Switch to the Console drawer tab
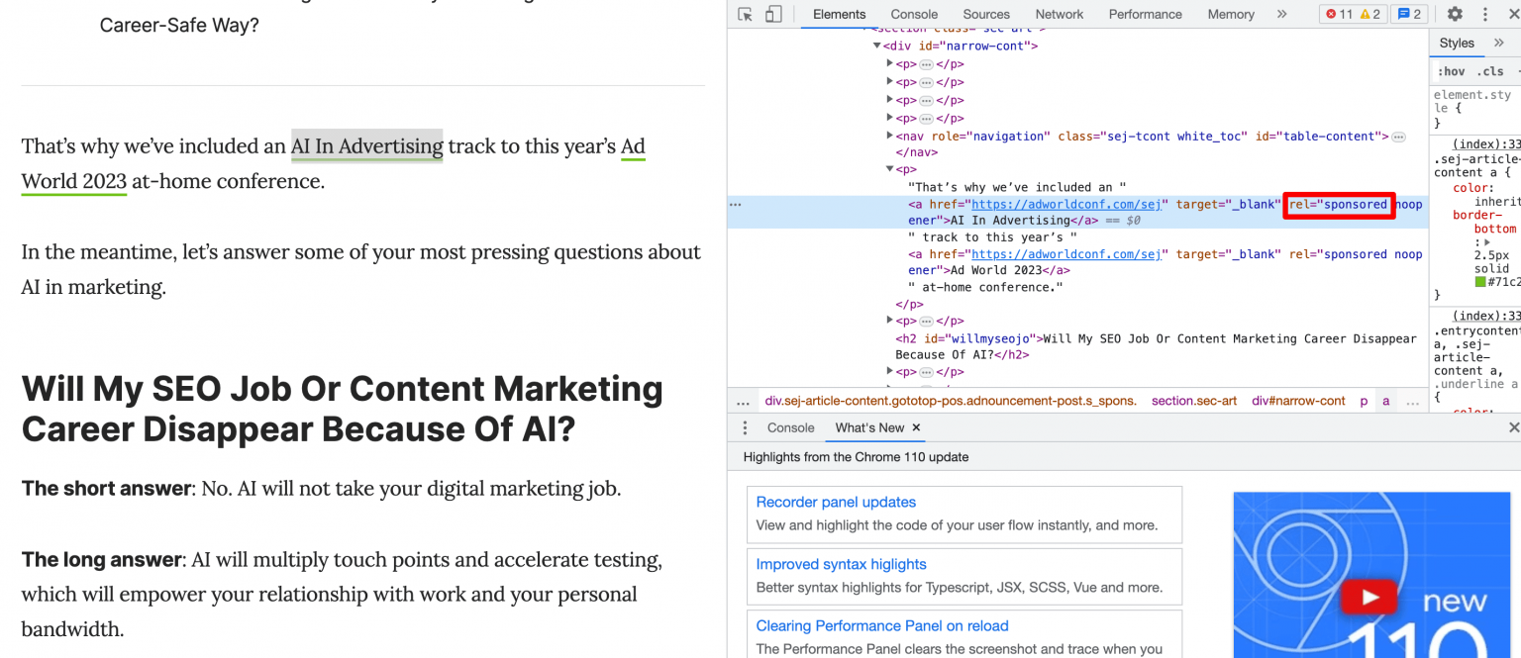This screenshot has width=1521, height=658. 789,426
